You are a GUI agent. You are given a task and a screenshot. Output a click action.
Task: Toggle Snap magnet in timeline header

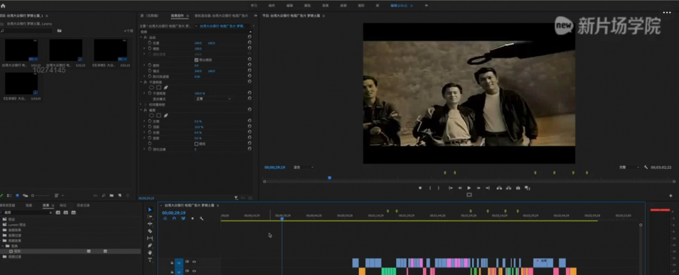pyautogui.click(x=174, y=218)
